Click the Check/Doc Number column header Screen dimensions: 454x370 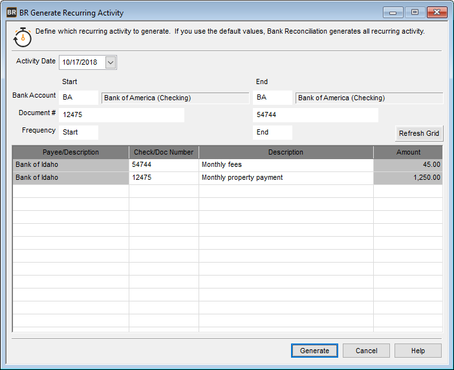[164, 152]
